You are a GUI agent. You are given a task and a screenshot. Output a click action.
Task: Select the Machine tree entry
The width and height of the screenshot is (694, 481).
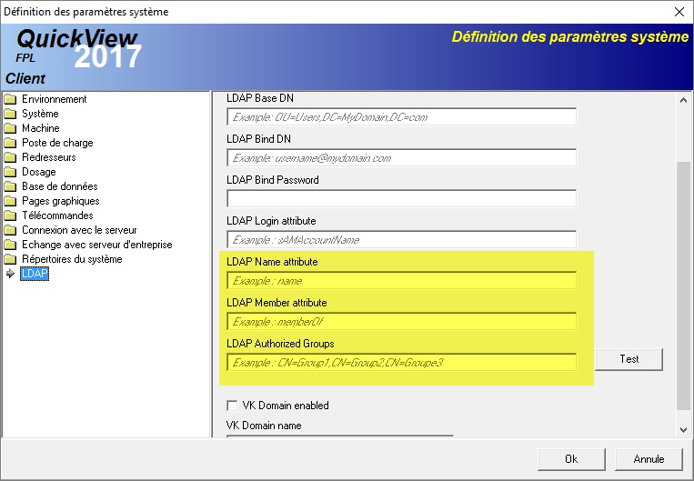41,128
